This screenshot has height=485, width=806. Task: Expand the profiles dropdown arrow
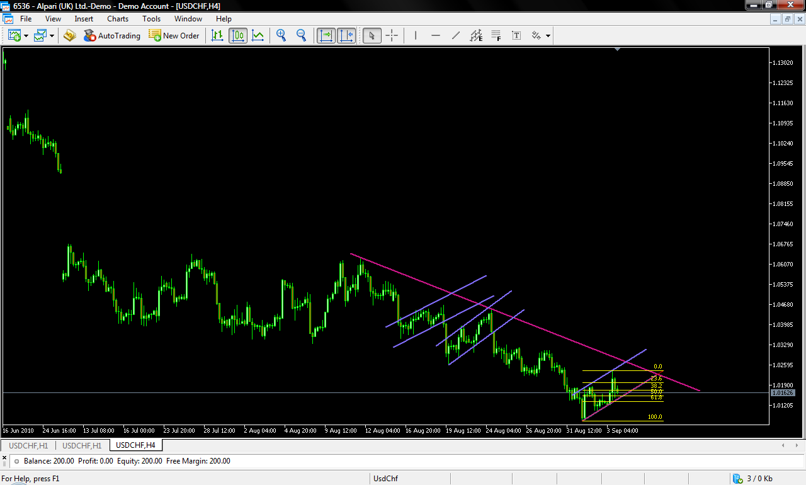(52, 36)
